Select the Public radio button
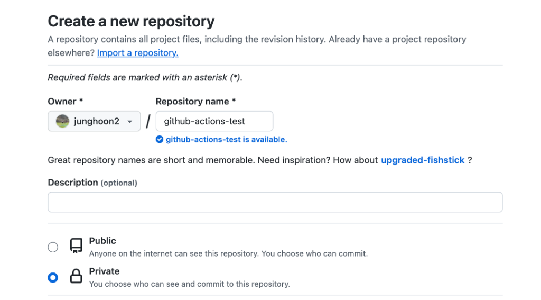 (53, 247)
